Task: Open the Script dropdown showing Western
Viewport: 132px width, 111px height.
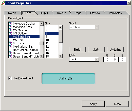Action: tap(97, 27)
